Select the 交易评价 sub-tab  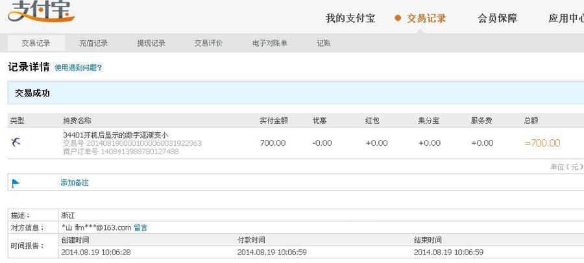(x=208, y=43)
